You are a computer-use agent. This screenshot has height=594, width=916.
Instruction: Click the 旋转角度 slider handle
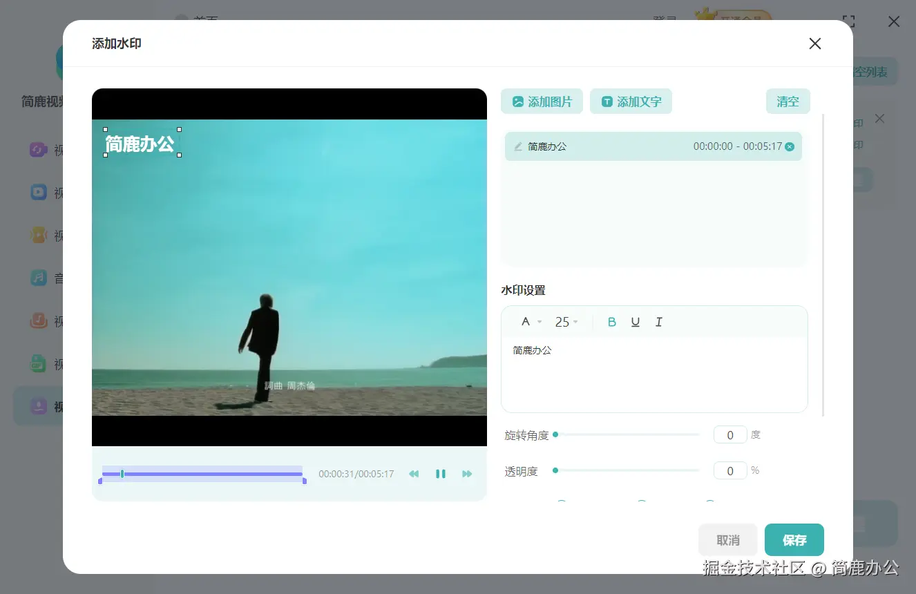[x=555, y=434]
